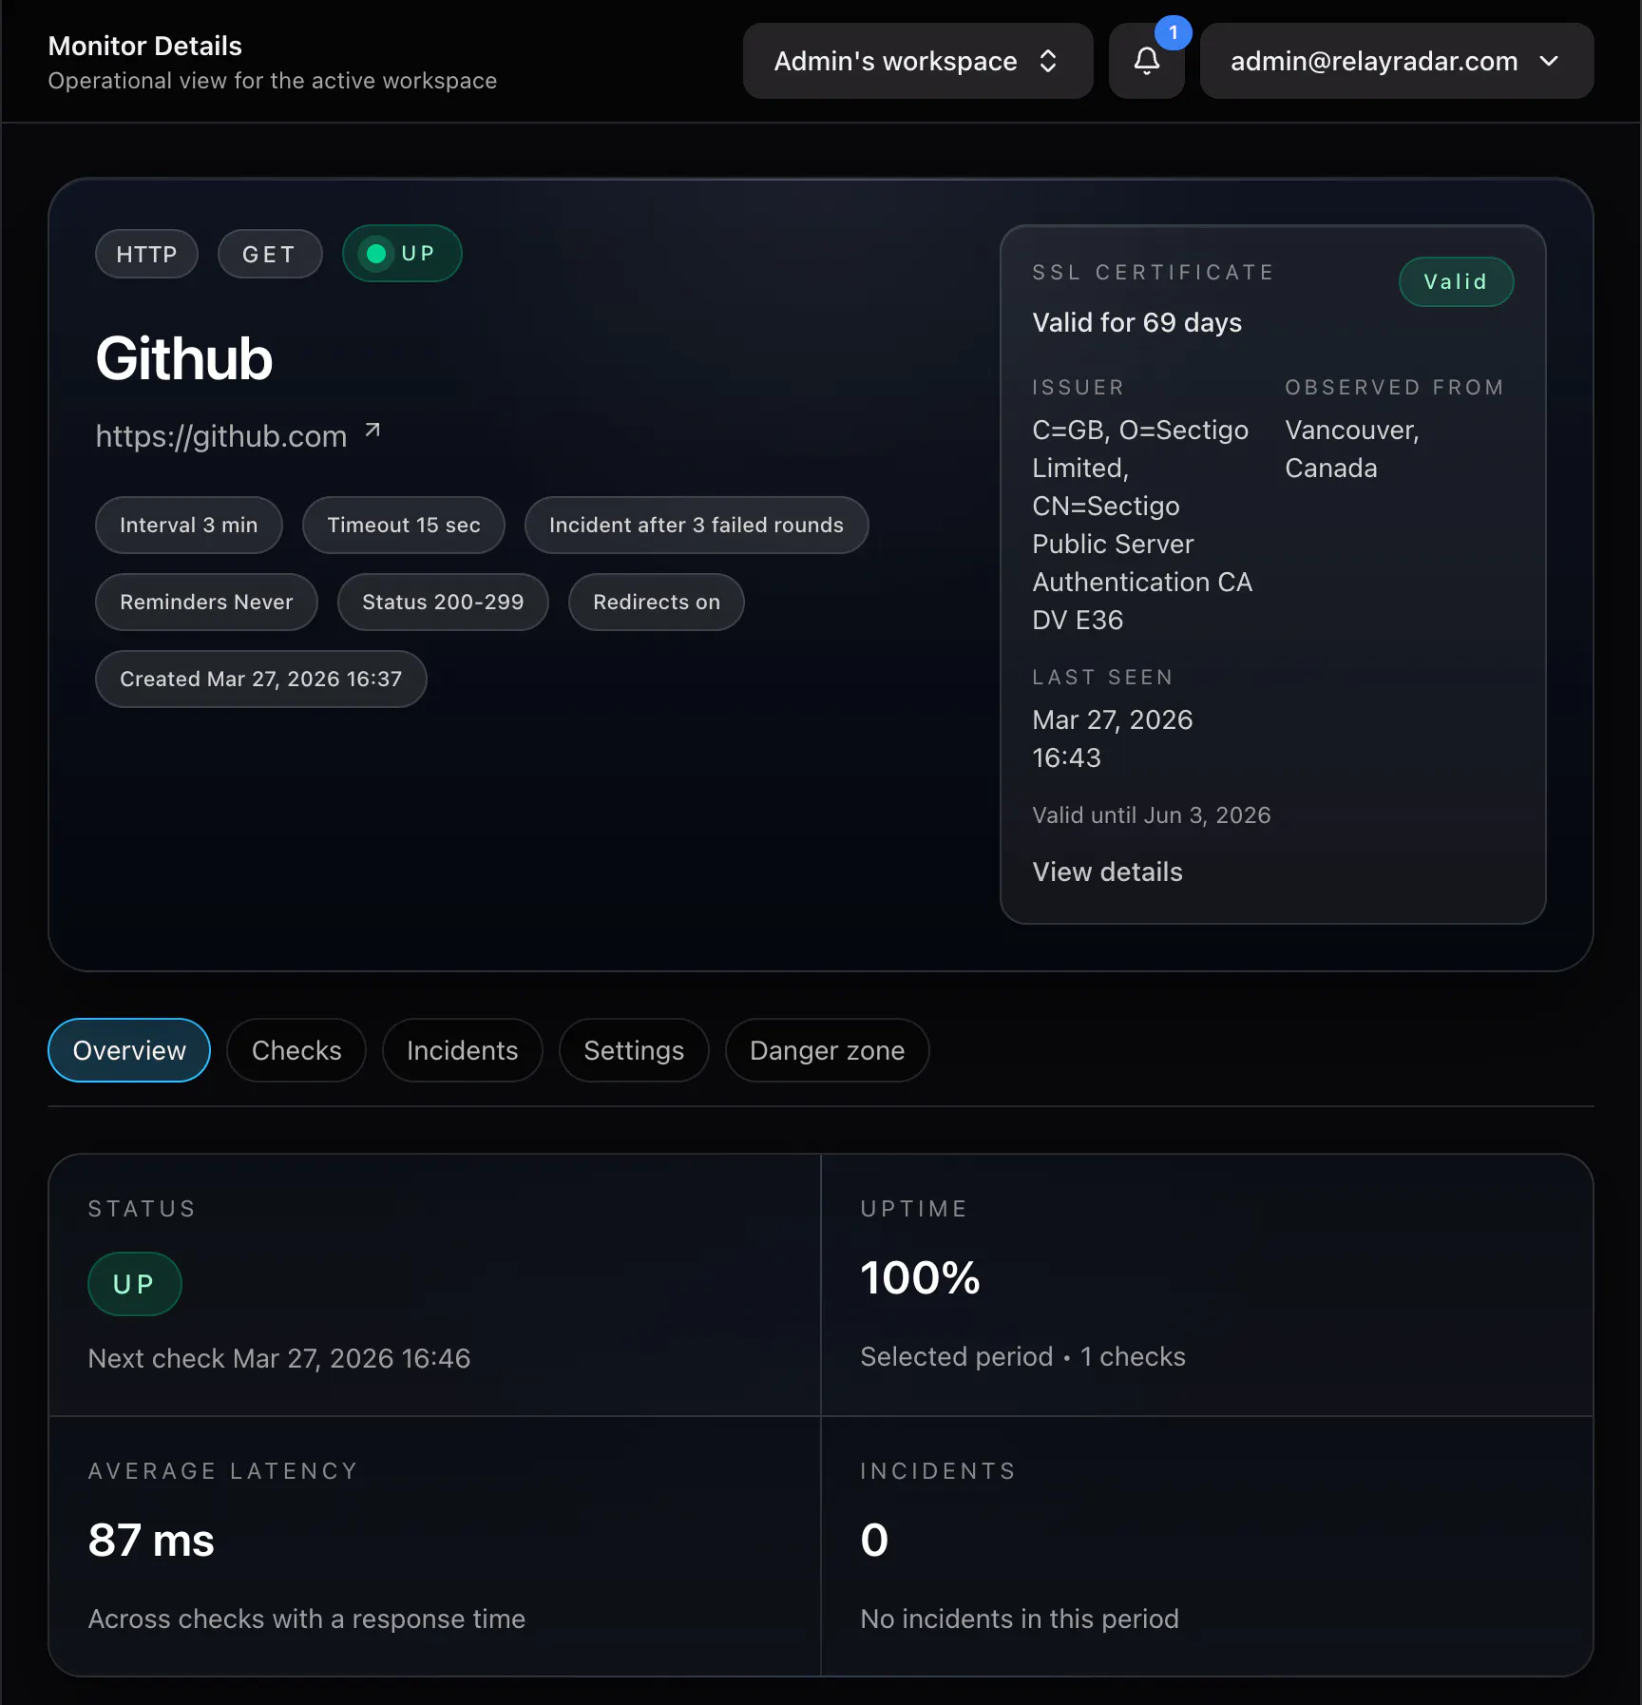Click the Github monitor title
The height and width of the screenshot is (1705, 1642).
[184, 359]
